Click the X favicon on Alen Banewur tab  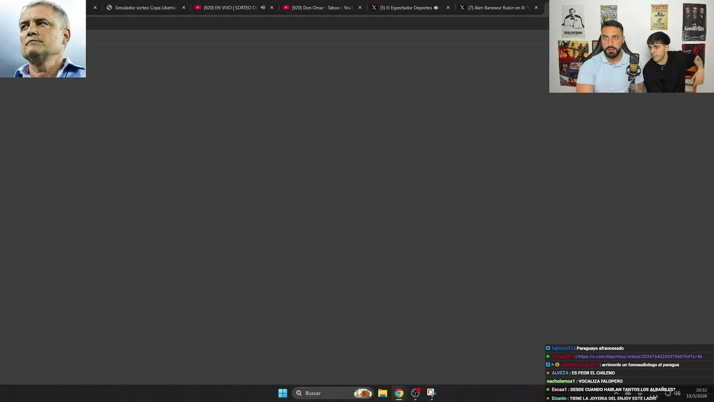point(462,8)
